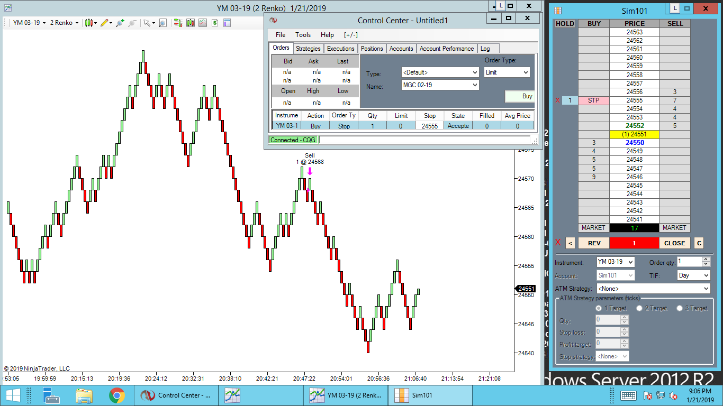
Task: Click the zoom in magnifier icon
Action: click(x=120, y=23)
